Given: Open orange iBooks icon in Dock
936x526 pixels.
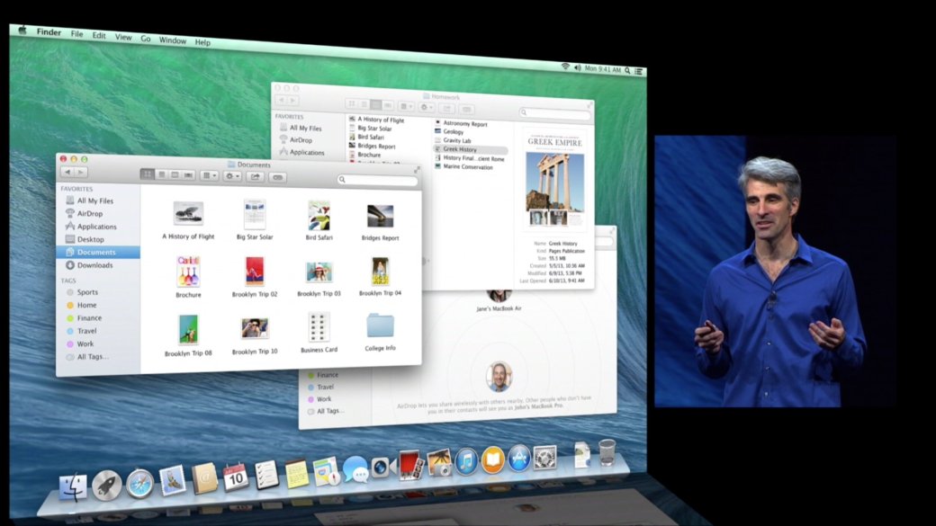Looking at the screenshot, I should (x=493, y=459).
